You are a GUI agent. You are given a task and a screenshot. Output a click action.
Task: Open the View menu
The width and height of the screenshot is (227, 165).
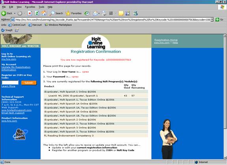[19, 7]
